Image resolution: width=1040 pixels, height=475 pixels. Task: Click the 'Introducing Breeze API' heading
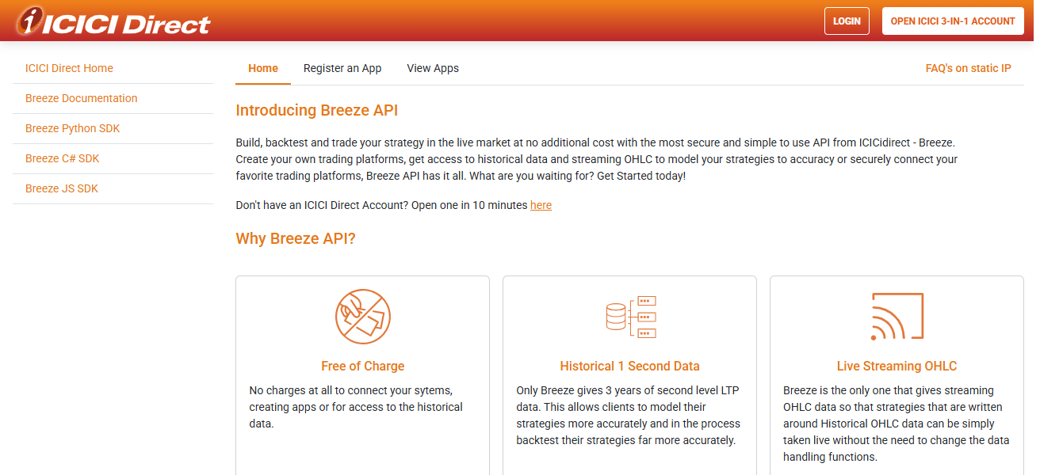317,110
